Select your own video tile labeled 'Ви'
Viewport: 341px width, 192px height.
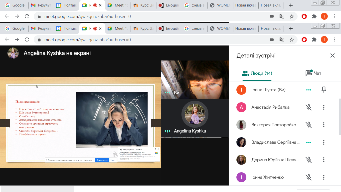point(195,80)
